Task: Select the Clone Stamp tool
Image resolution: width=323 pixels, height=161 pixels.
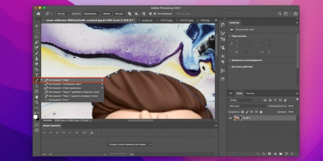Action: coord(37,58)
